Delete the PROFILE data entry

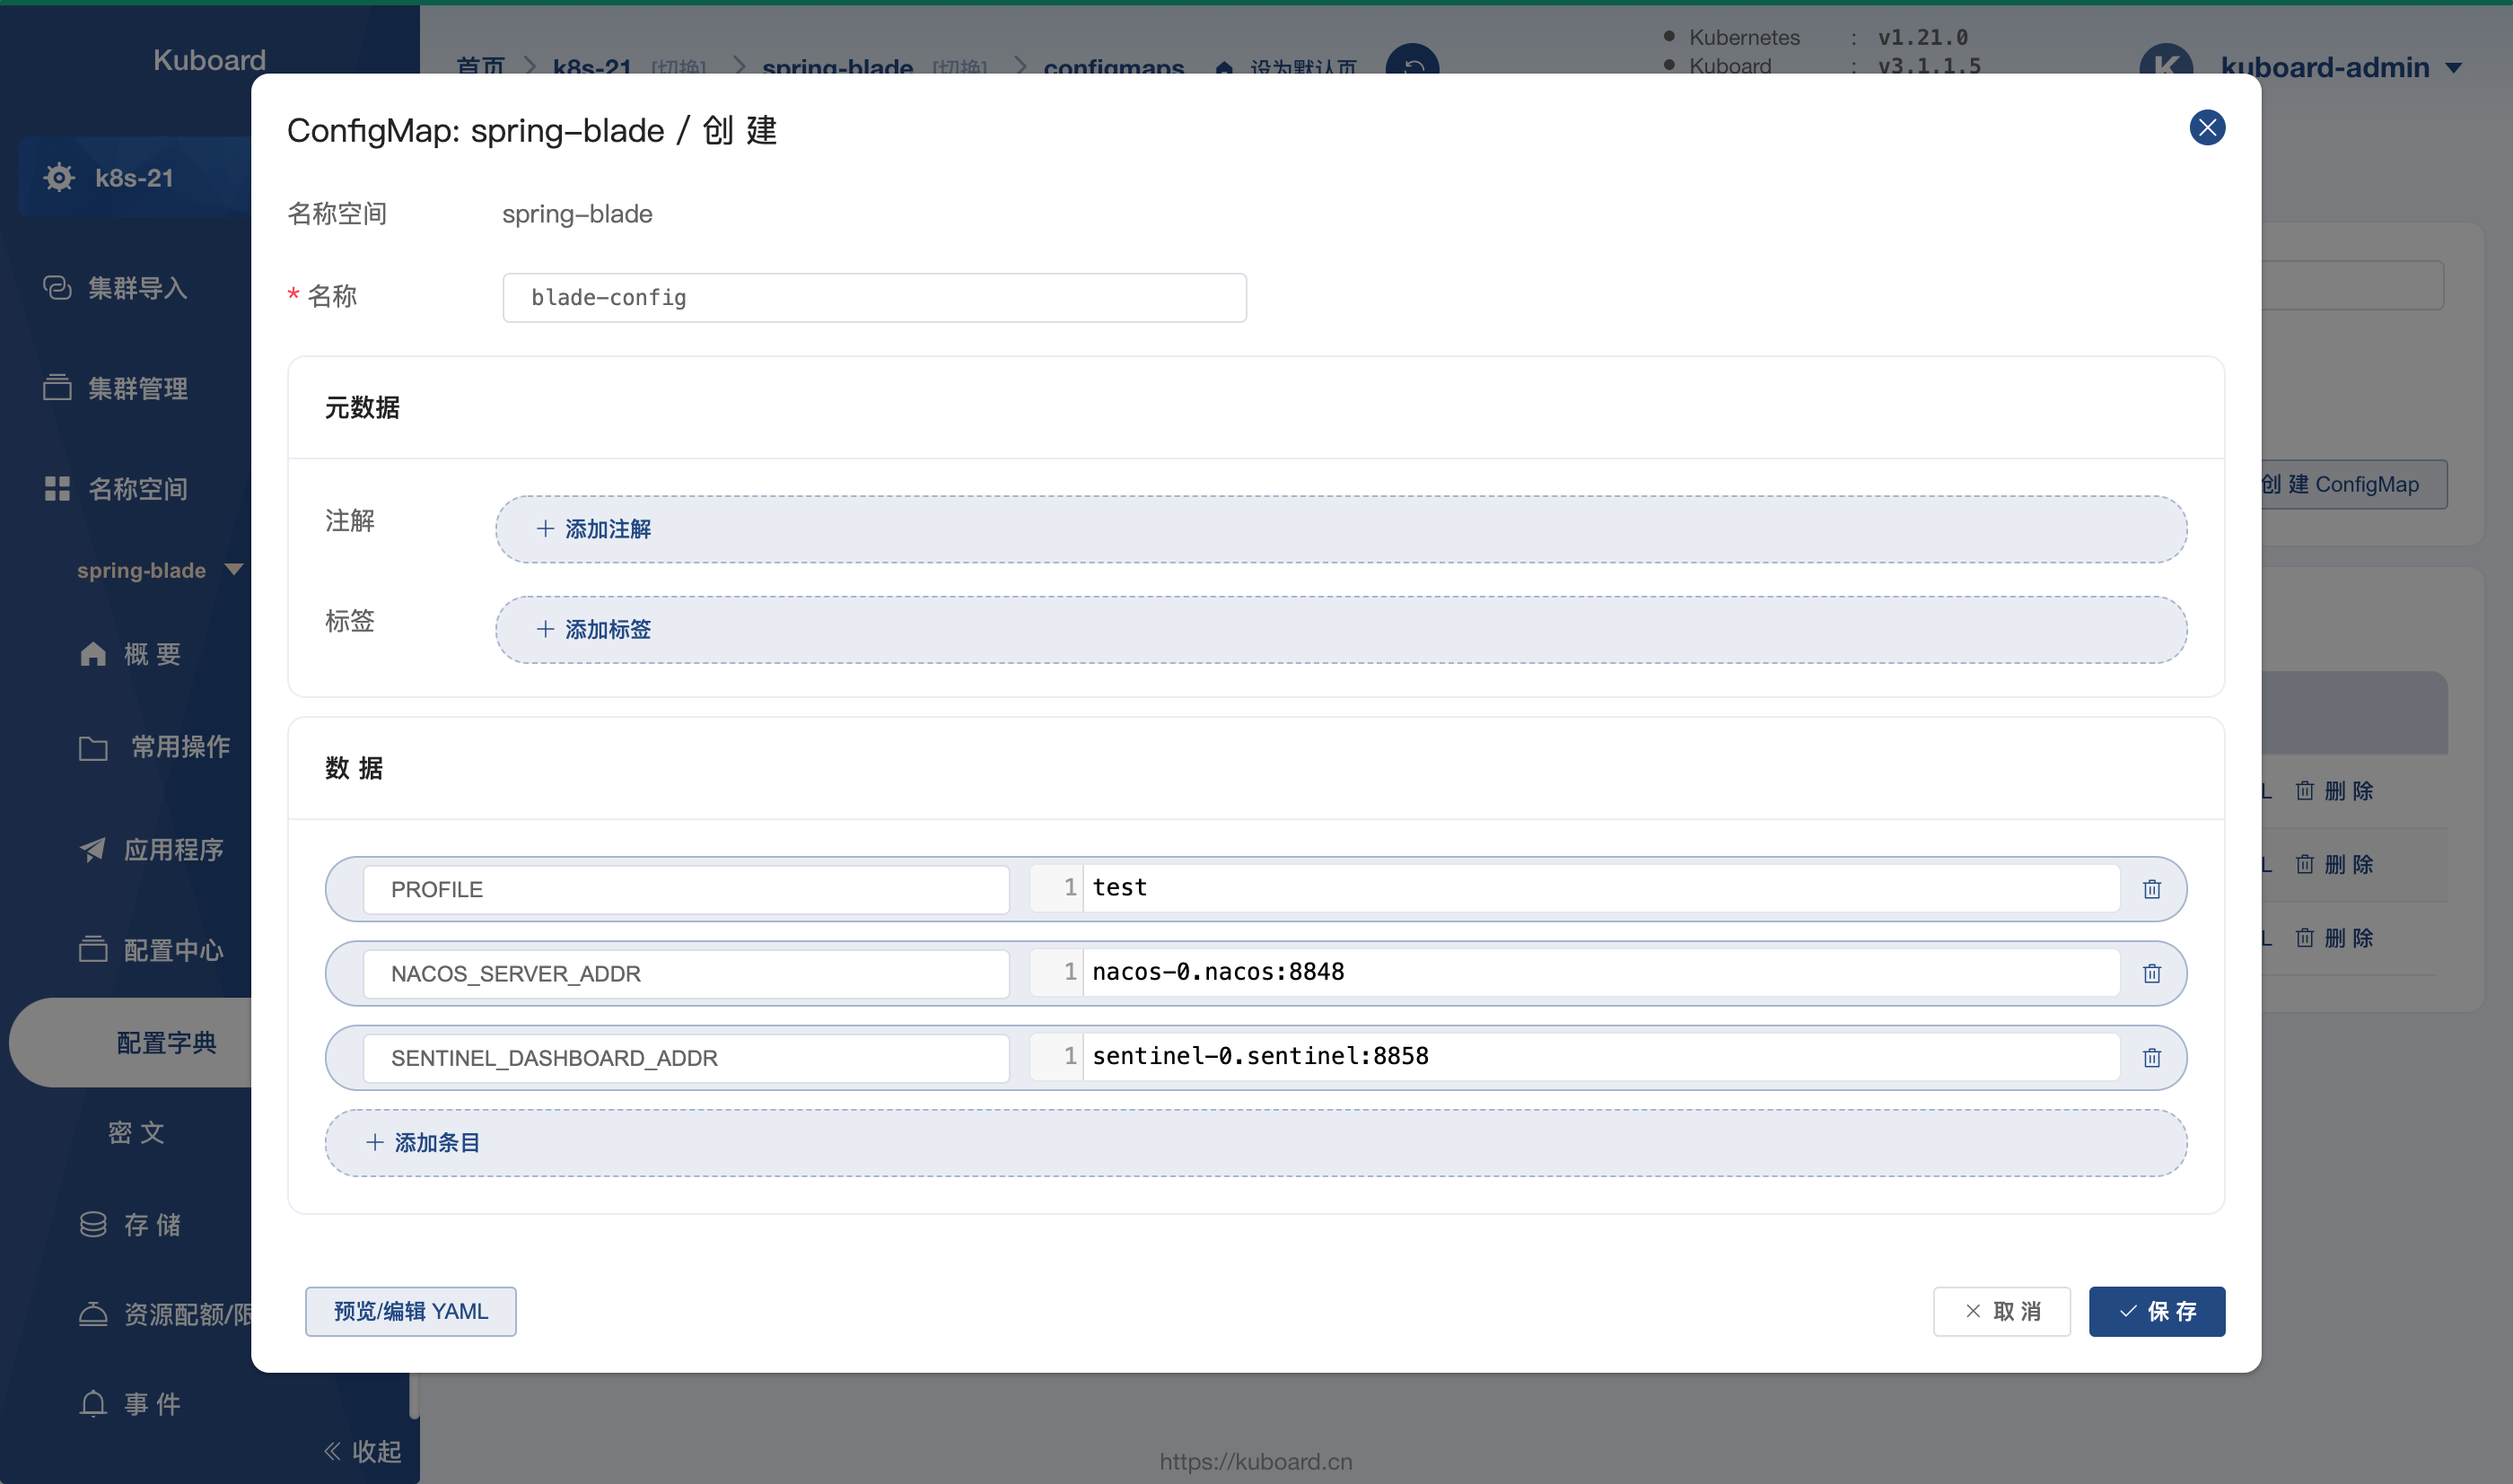click(x=2151, y=889)
